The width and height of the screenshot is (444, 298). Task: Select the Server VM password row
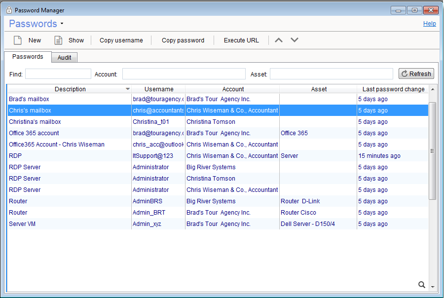(x=22, y=224)
